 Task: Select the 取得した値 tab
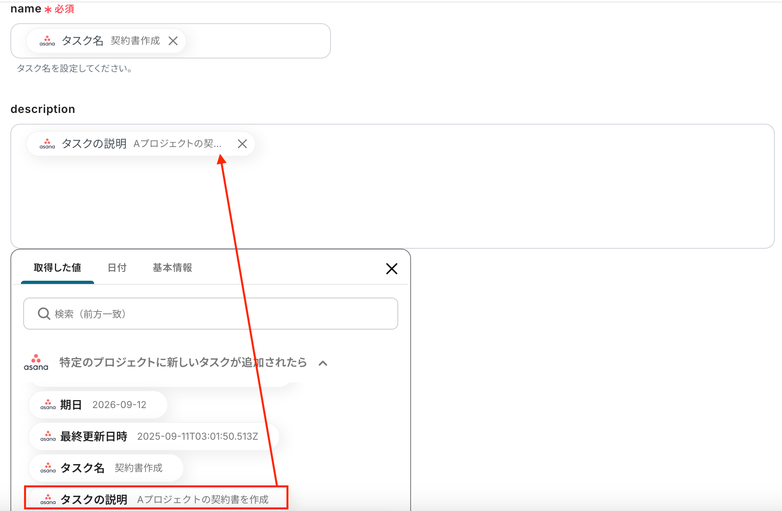57,268
